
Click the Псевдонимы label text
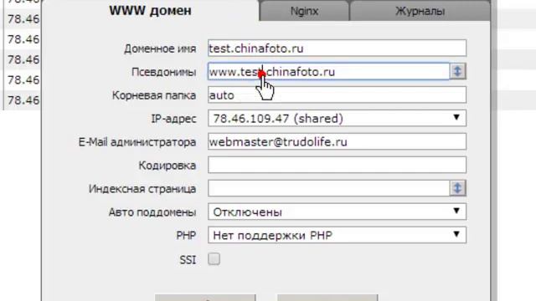coord(164,72)
